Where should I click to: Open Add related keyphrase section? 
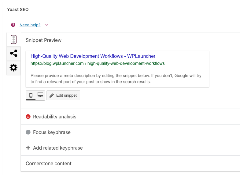(x=58, y=148)
